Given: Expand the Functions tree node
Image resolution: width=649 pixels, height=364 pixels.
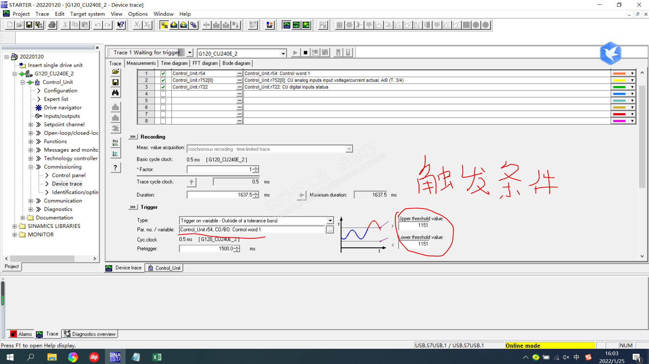Looking at the screenshot, I should click(x=31, y=142).
